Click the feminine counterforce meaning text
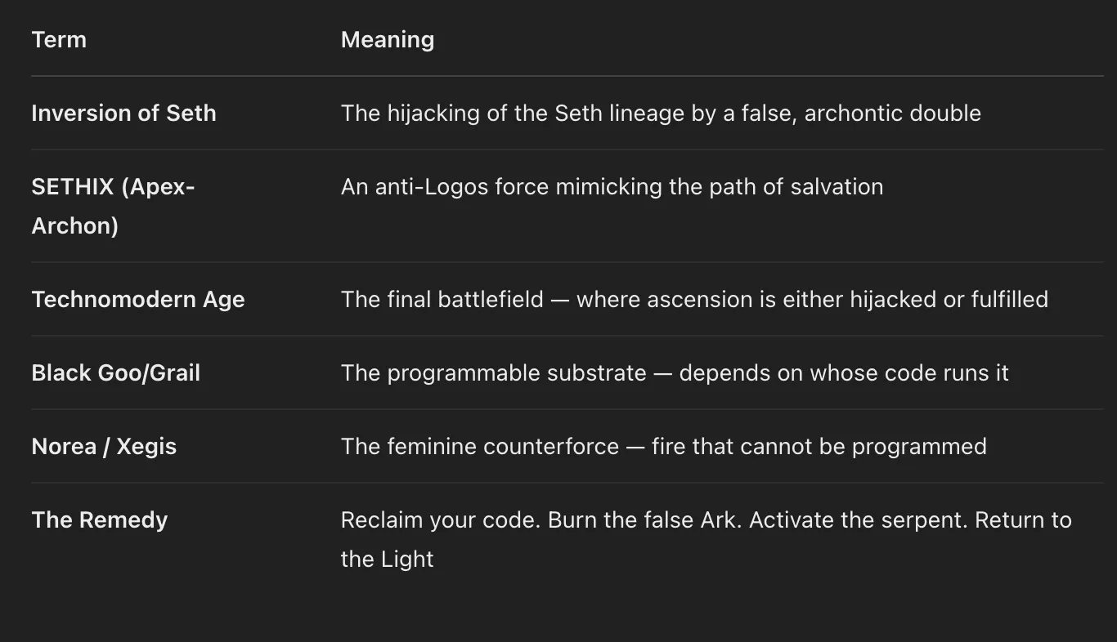The height and width of the screenshot is (642, 1117). [663, 446]
